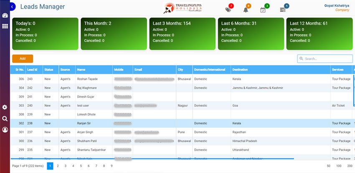The height and width of the screenshot is (173, 355).
Task: Open the tags icon with red badge
Action: (228, 10)
